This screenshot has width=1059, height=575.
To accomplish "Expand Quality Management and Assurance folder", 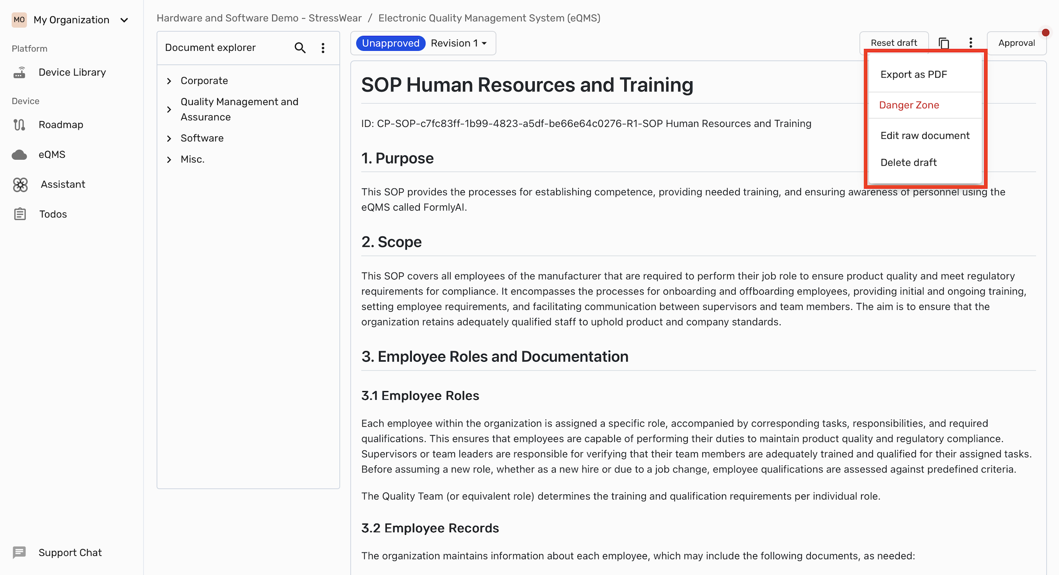I will tap(169, 109).
